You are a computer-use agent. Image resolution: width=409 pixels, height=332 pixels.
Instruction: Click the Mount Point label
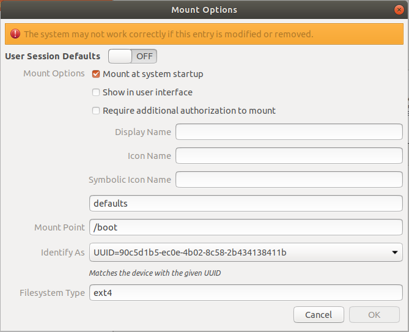pyautogui.click(x=59, y=227)
